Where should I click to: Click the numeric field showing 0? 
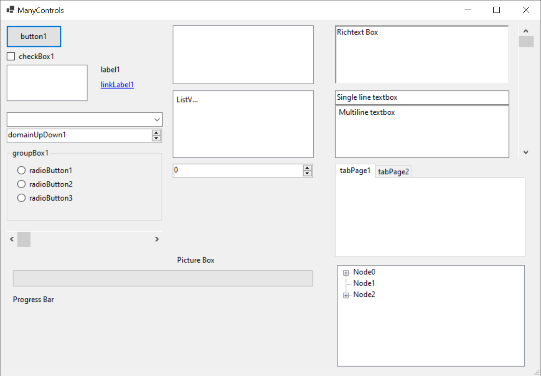click(x=238, y=171)
